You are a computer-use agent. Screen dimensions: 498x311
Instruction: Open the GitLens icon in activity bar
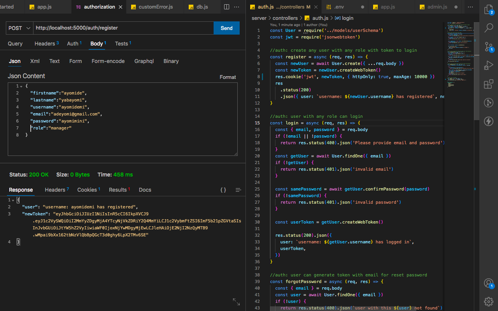click(489, 103)
